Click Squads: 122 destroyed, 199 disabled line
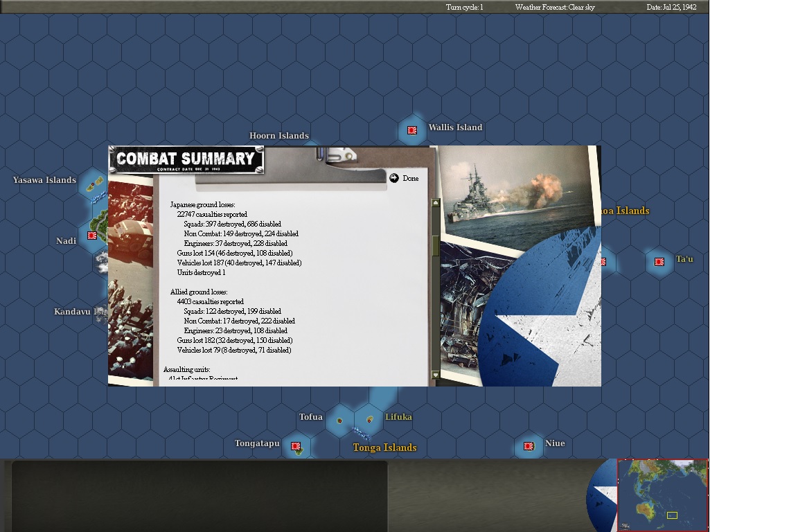798x532 pixels. [233, 311]
